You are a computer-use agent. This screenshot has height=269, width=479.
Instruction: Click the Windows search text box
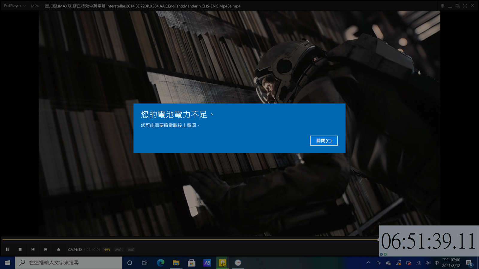pos(69,263)
